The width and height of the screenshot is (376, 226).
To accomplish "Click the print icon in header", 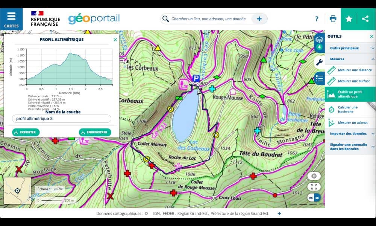I will [333, 19].
